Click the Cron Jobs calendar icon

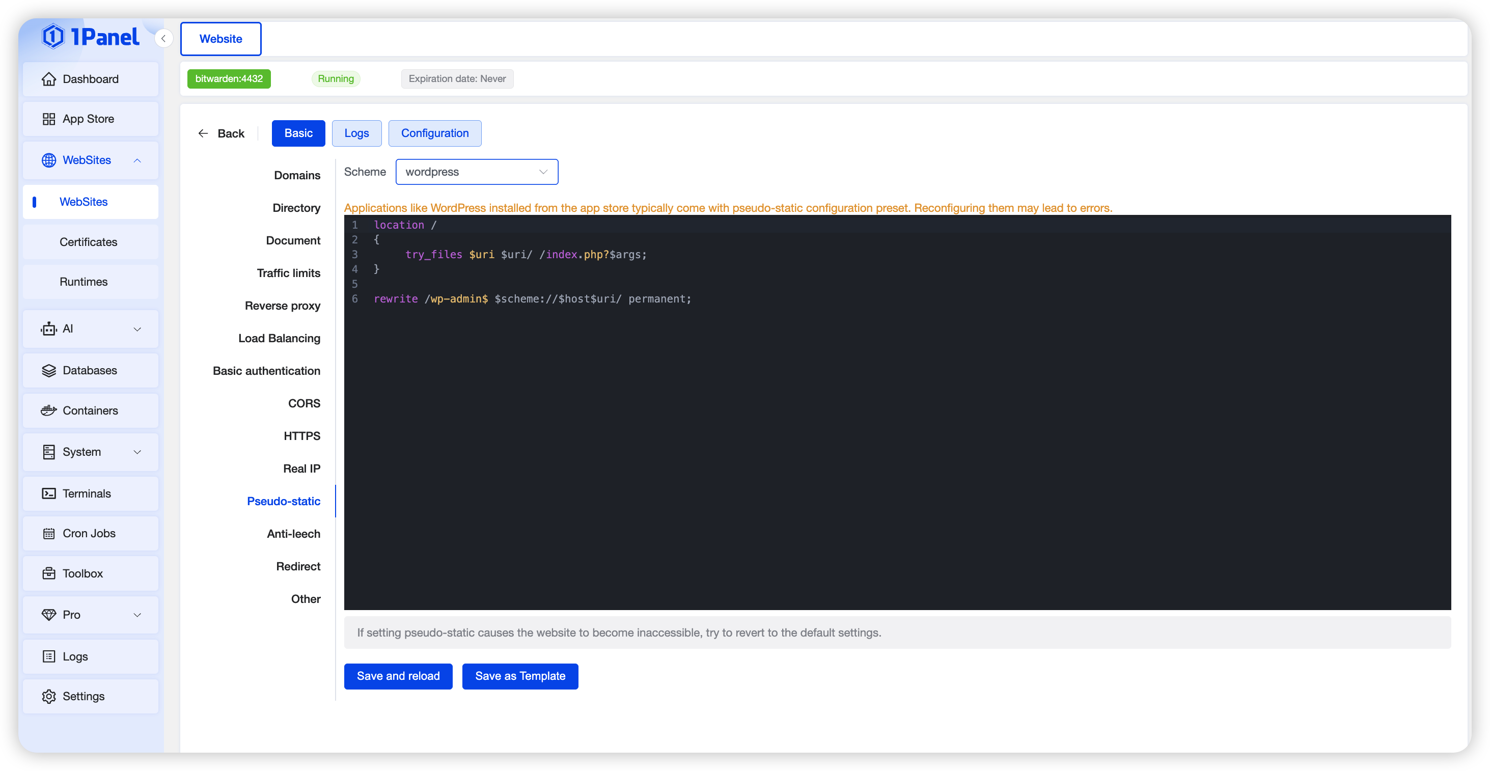[x=48, y=533]
